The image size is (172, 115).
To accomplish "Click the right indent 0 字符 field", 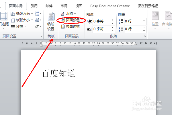I will click(104, 29).
